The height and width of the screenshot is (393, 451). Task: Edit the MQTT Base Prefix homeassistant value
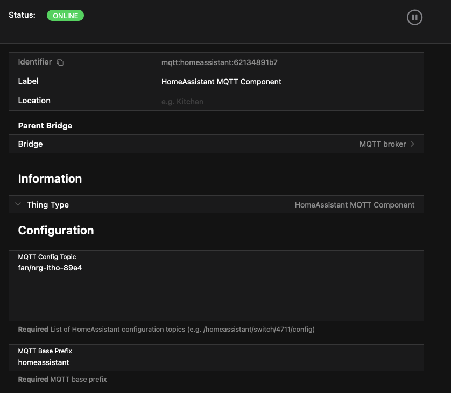(x=44, y=362)
